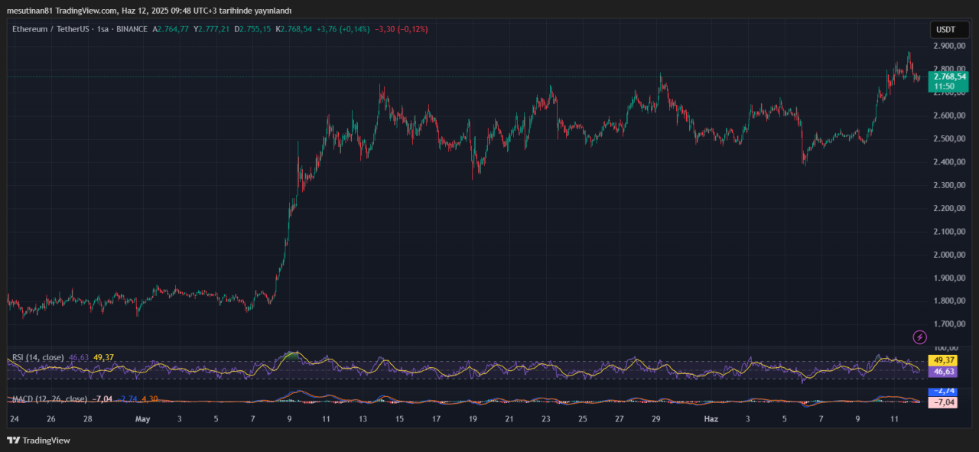Click the 13 date on time axis
The width and height of the screenshot is (979, 452).
point(363,419)
